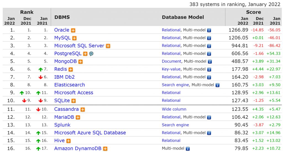Screen dimensions: 283x152
Task: Click the orange plus icon beside Redis
Action: pyautogui.click(x=71, y=69)
